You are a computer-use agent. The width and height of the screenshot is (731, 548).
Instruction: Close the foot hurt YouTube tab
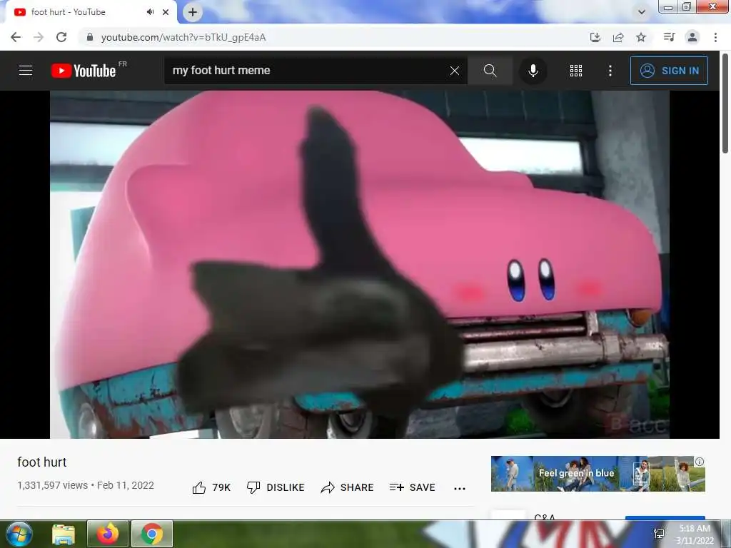tap(166, 12)
